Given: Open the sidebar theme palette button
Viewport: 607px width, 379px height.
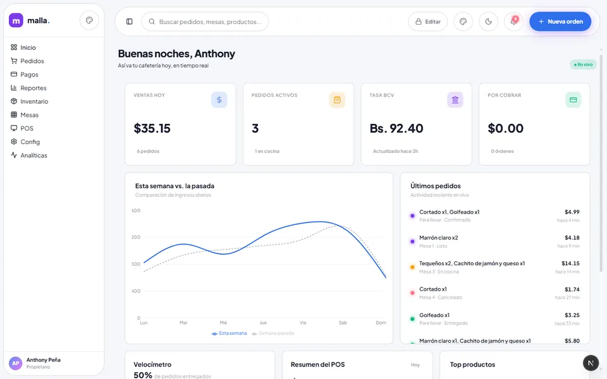Looking at the screenshot, I should 89,20.
